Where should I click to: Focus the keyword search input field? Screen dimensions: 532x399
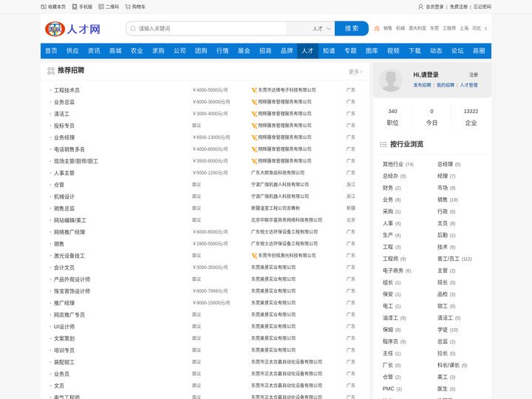point(212,29)
